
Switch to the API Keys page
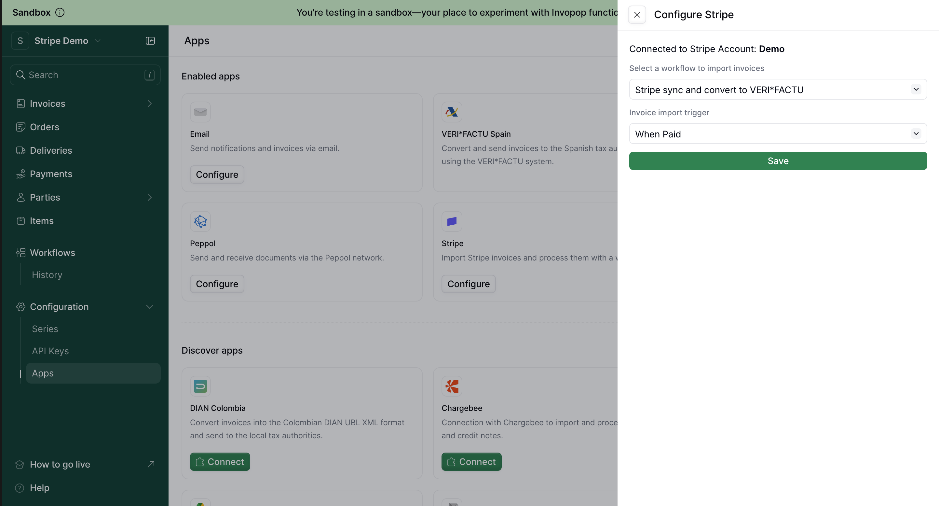point(50,351)
